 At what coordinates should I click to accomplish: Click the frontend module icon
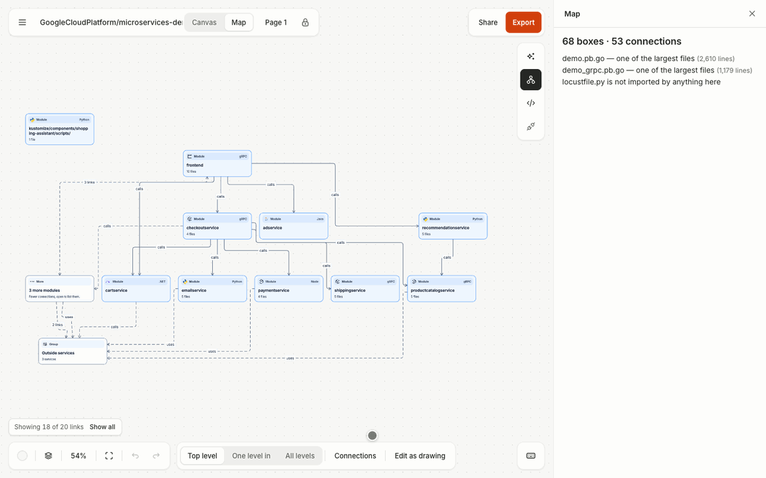(x=190, y=157)
